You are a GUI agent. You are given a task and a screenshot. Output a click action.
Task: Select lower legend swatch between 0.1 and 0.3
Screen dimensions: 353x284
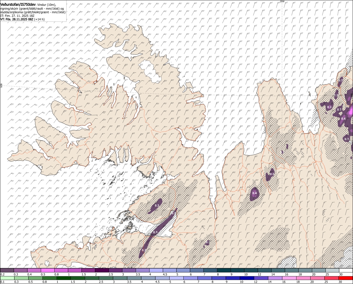[7, 278]
